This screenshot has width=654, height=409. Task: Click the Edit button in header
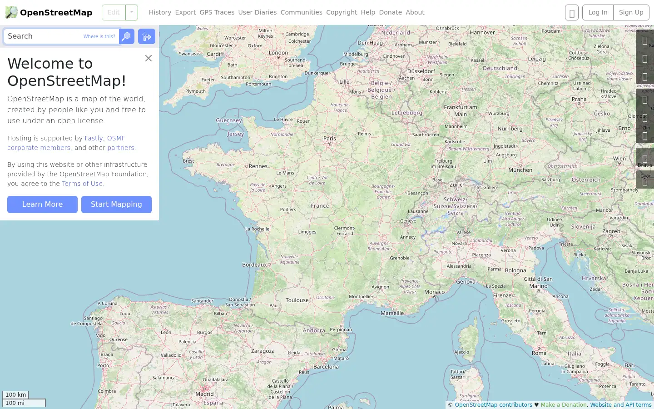[x=114, y=12]
